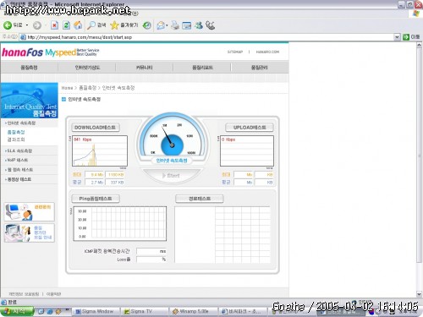
Task: Expand the 인터넷 속도측정 sidebar section
Action: coord(20,123)
